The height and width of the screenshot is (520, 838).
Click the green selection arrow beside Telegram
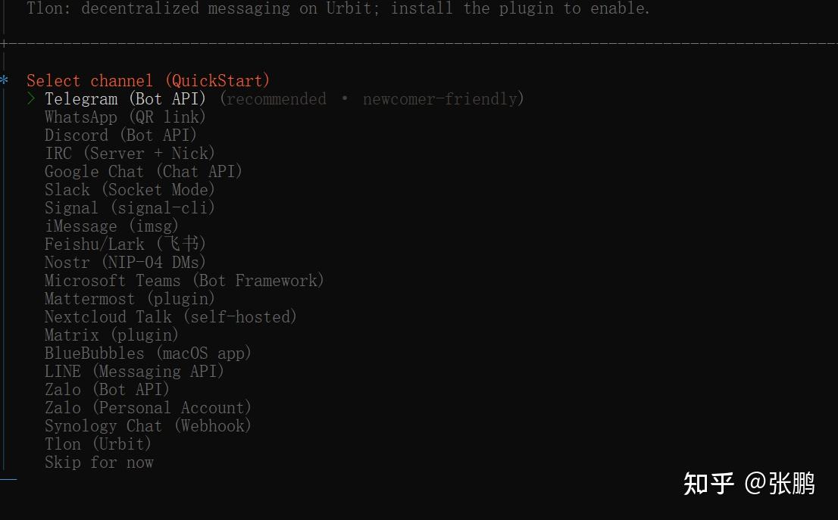tap(32, 99)
